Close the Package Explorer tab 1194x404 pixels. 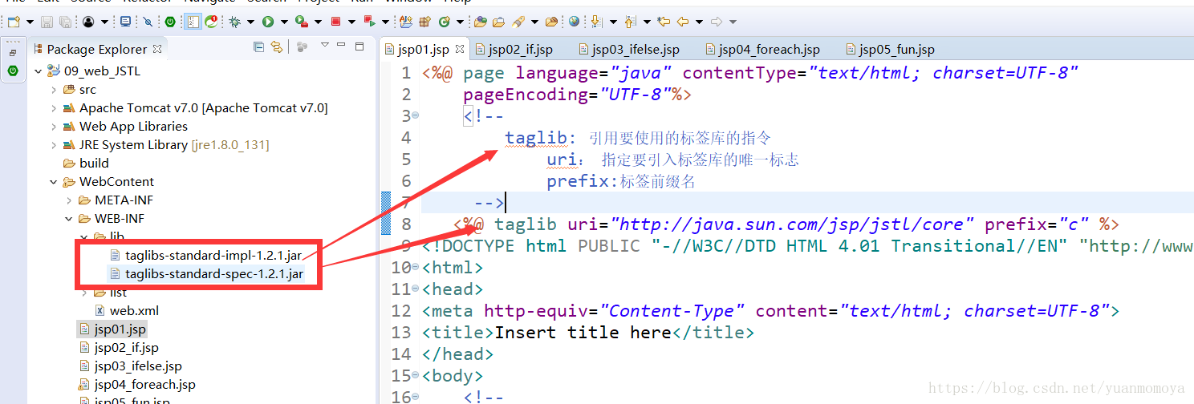point(157,49)
